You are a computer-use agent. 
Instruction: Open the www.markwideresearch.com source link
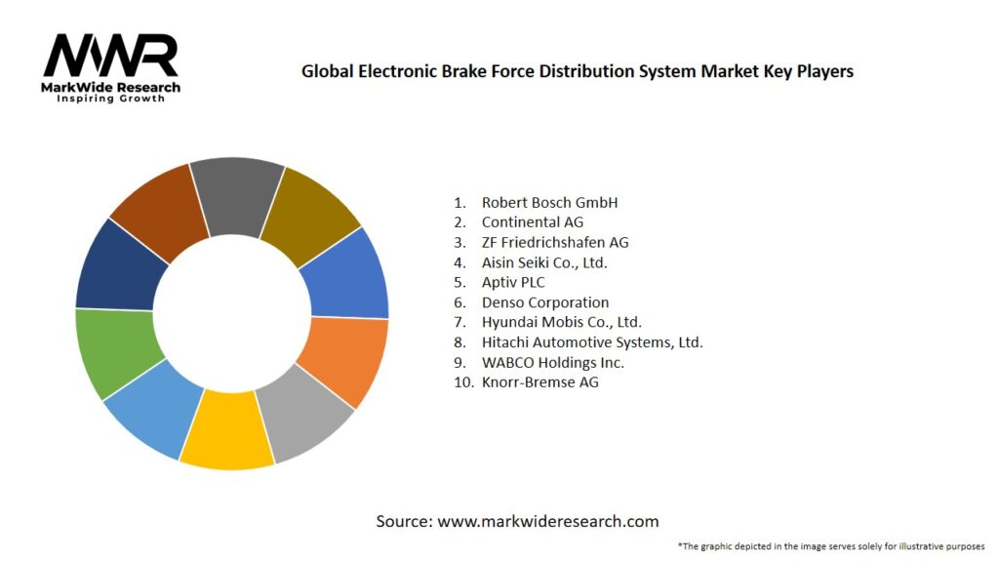[x=547, y=521]
